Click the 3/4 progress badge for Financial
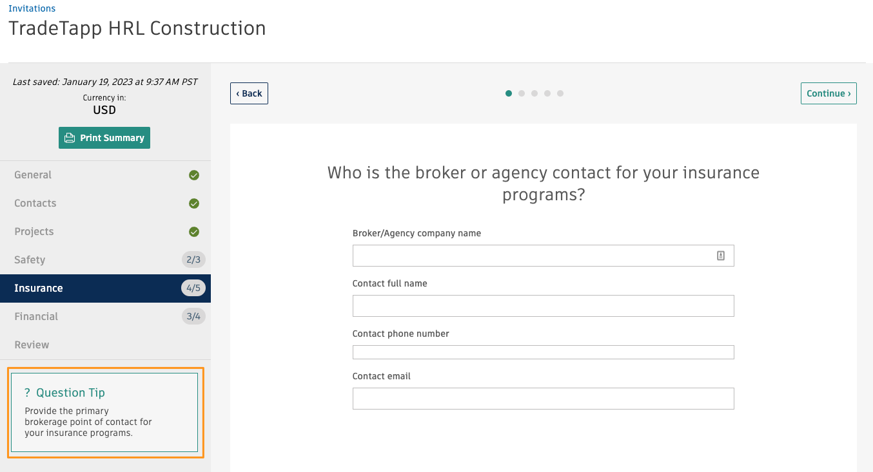This screenshot has height=472, width=873. click(x=193, y=317)
